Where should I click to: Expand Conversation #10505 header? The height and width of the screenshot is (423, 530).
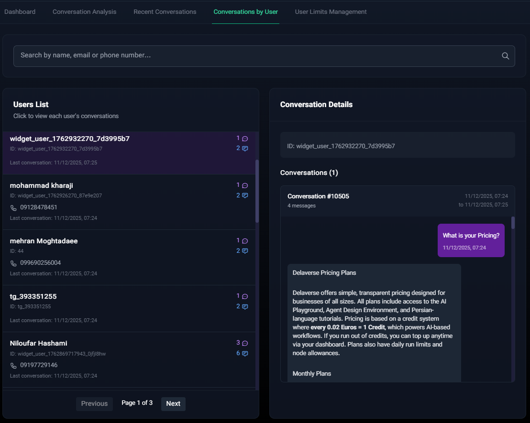click(318, 196)
